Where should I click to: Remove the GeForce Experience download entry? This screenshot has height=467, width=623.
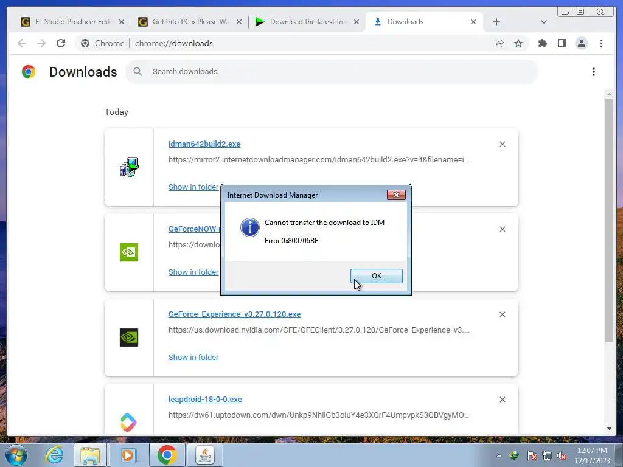[x=502, y=314]
